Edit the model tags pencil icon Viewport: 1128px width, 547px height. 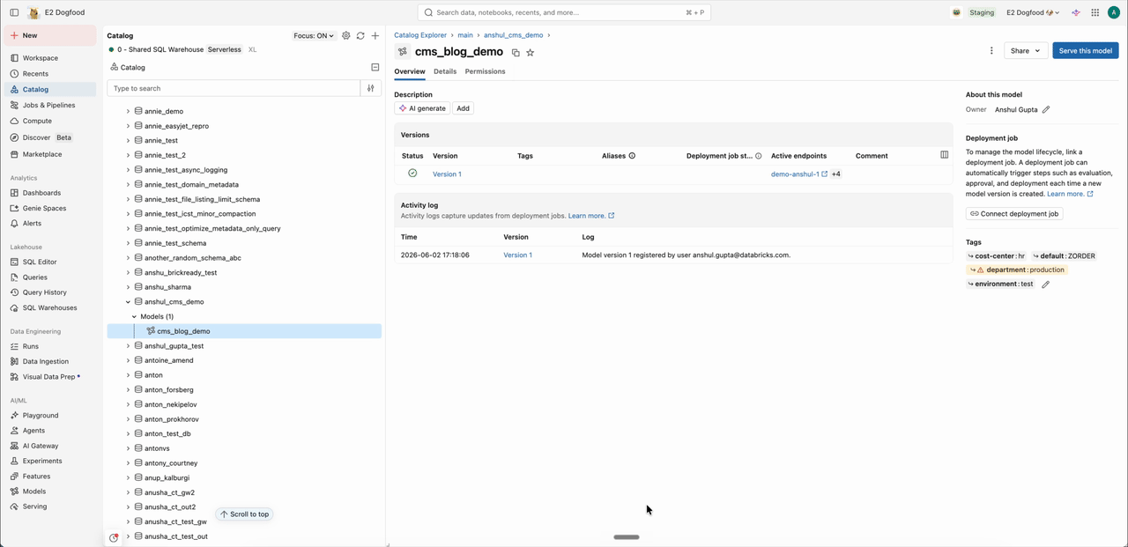click(1046, 285)
